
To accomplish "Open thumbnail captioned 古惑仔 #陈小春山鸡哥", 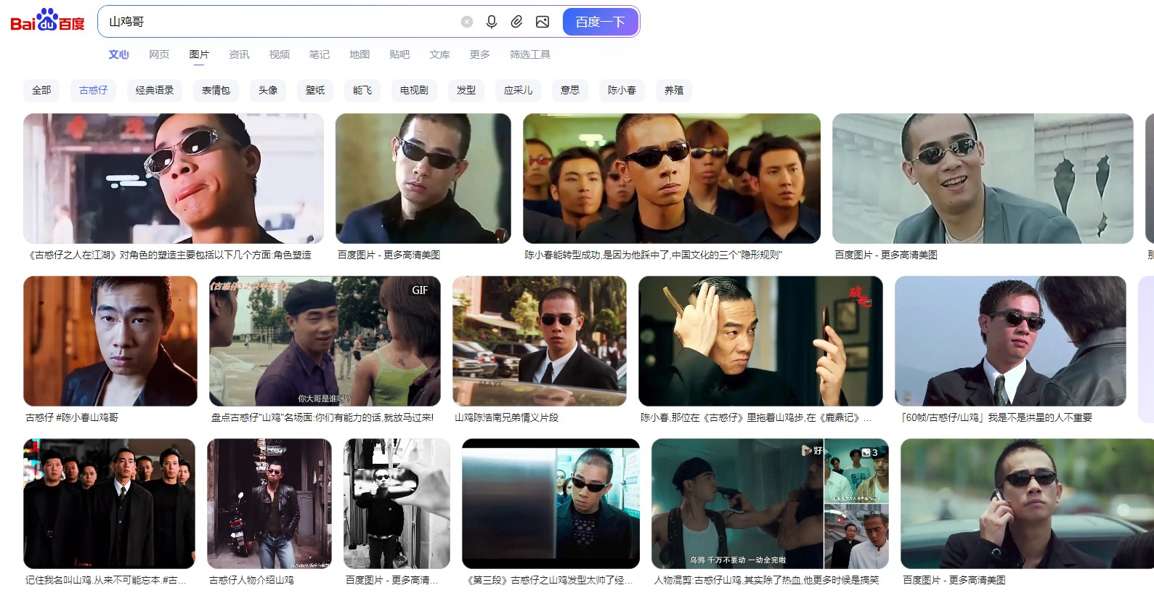I will tap(110, 341).
